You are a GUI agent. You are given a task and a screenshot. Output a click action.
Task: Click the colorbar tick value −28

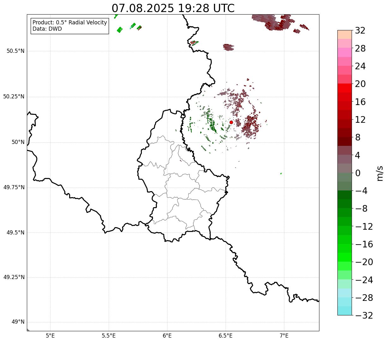click(364, 298)
